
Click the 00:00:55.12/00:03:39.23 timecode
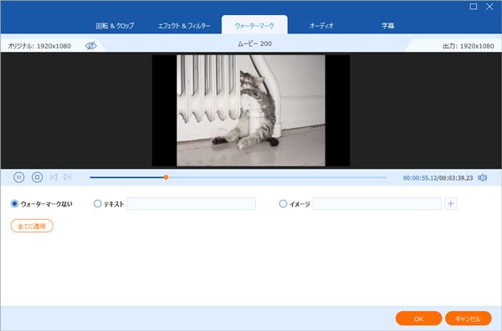pyautogui.click(x=438, y=178)
